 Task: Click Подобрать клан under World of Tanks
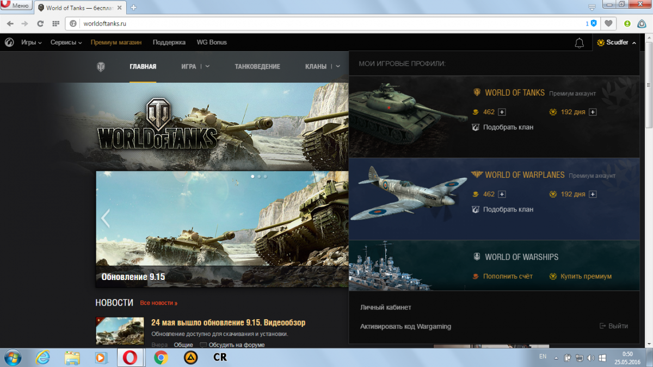point(502,127)
